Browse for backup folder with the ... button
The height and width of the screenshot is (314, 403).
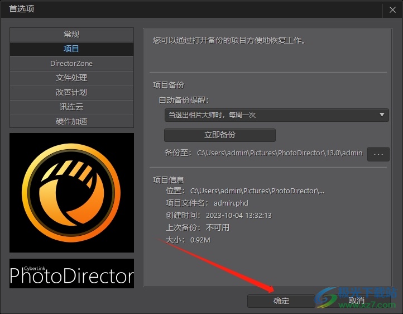[378, 154]
